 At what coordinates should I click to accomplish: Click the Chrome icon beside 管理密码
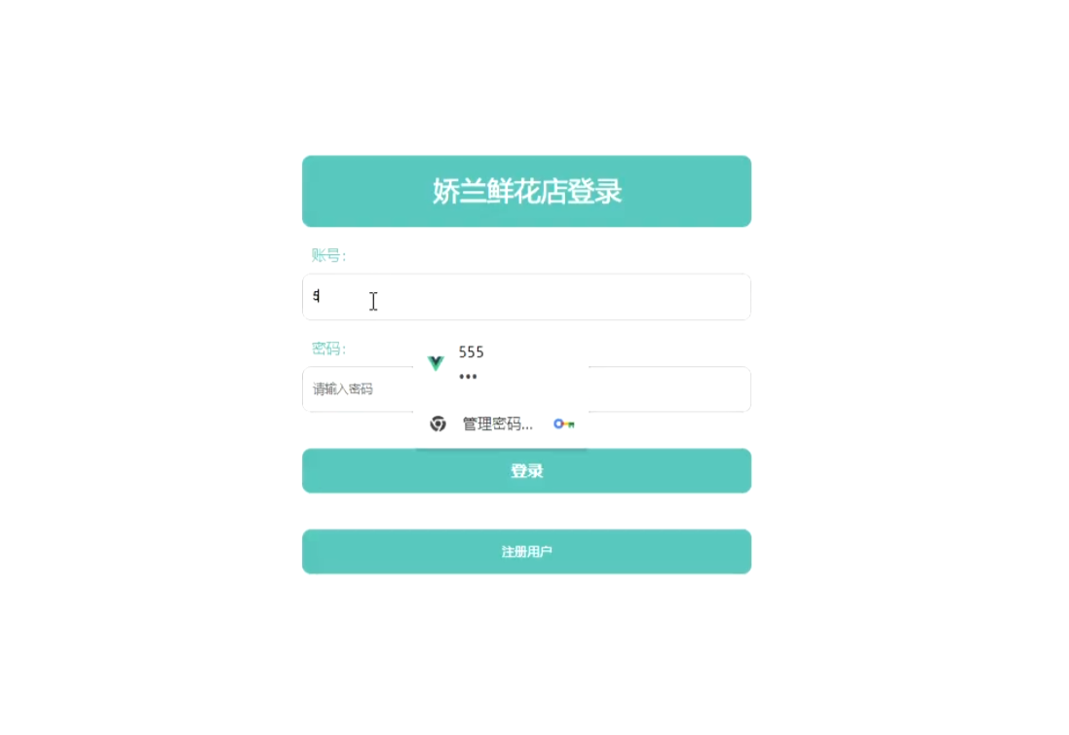pos(438,423)
